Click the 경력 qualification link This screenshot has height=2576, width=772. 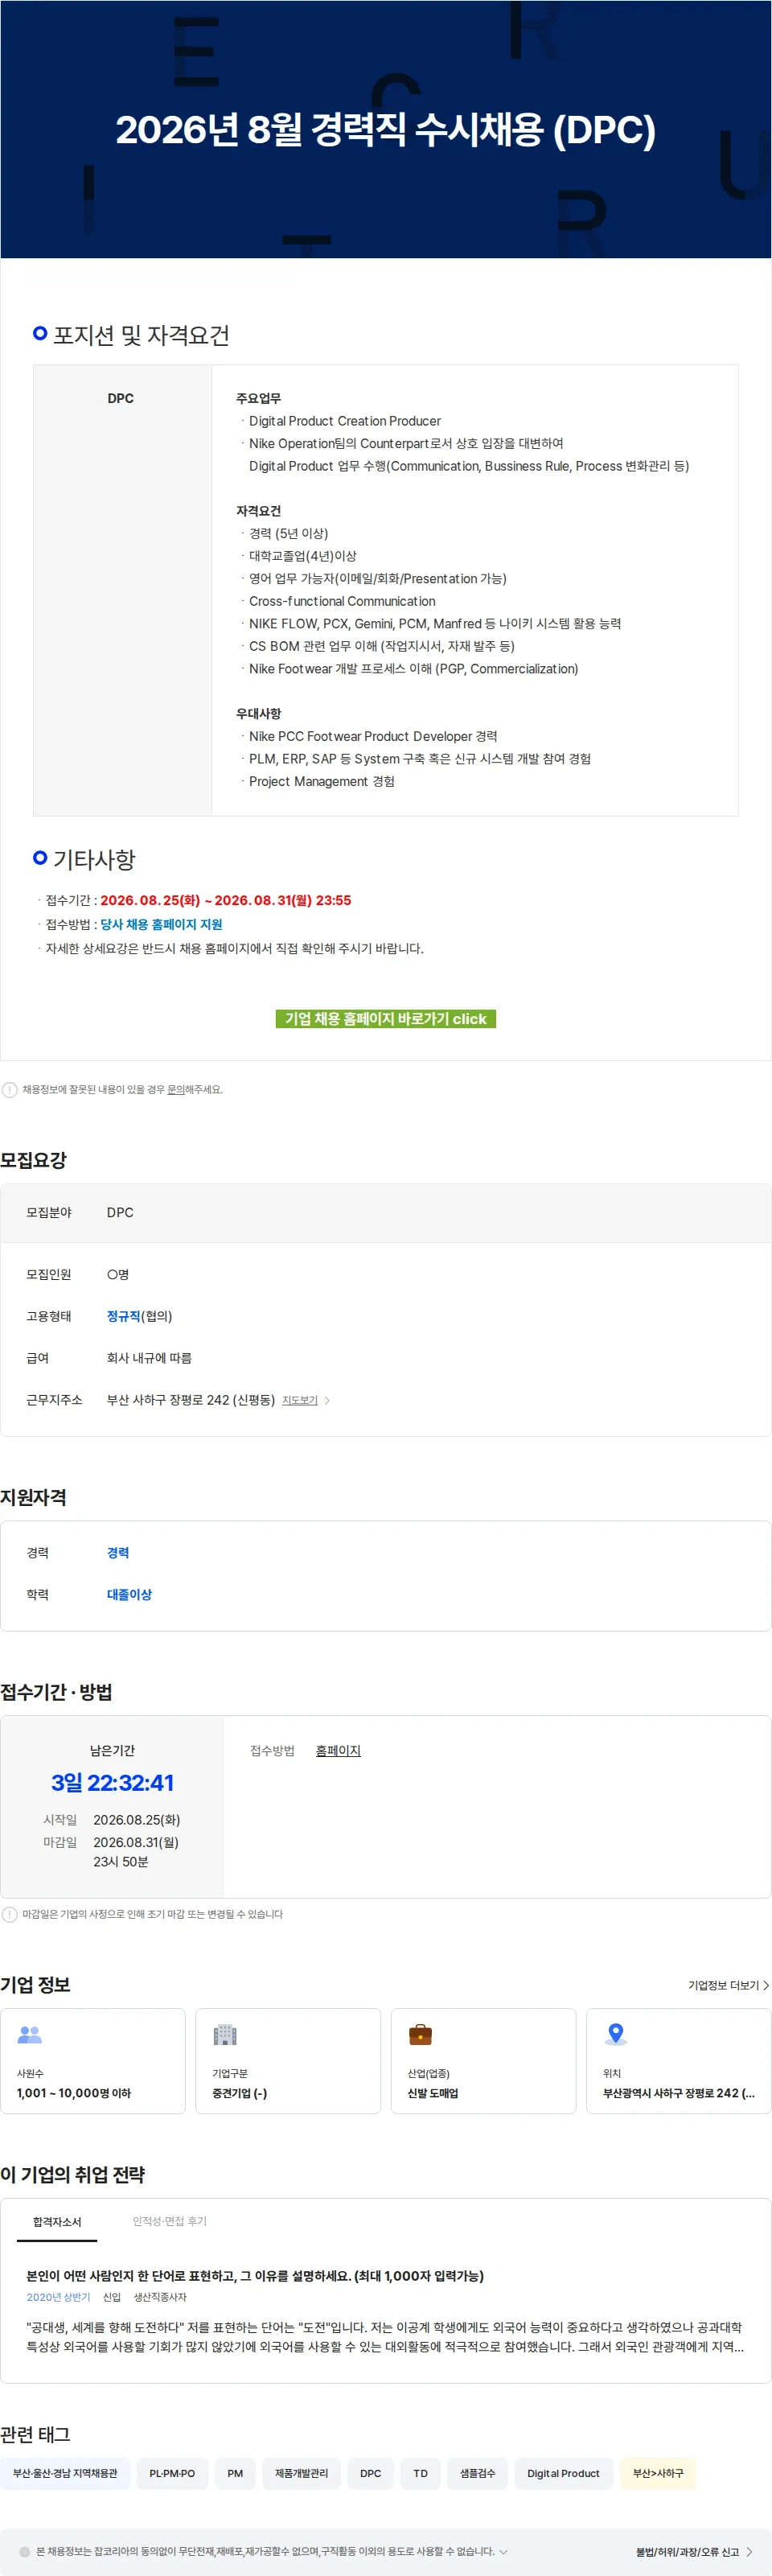point(118,1552)
